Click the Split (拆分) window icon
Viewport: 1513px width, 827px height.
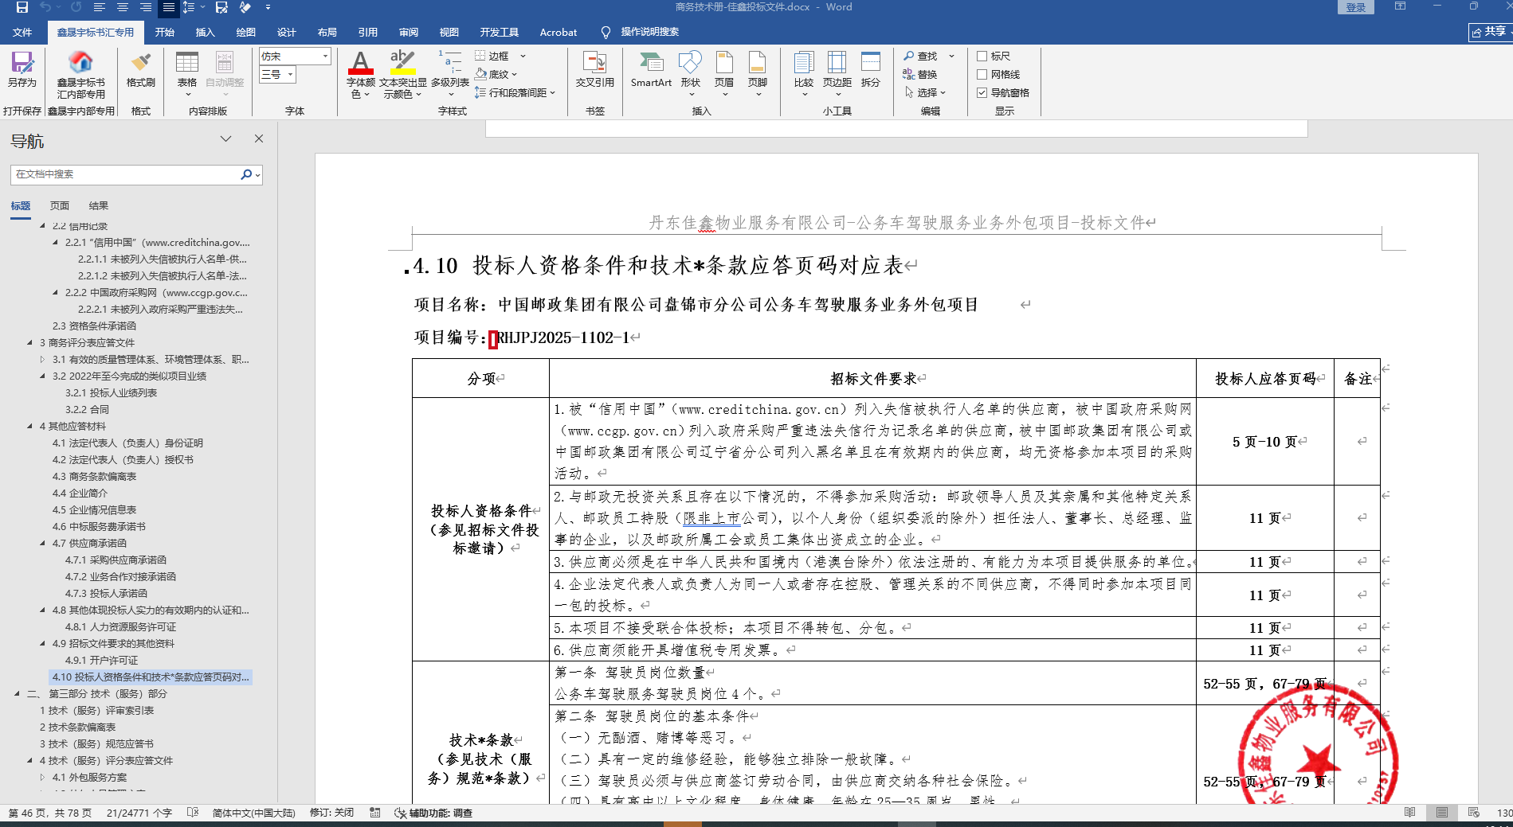point(871,64)
